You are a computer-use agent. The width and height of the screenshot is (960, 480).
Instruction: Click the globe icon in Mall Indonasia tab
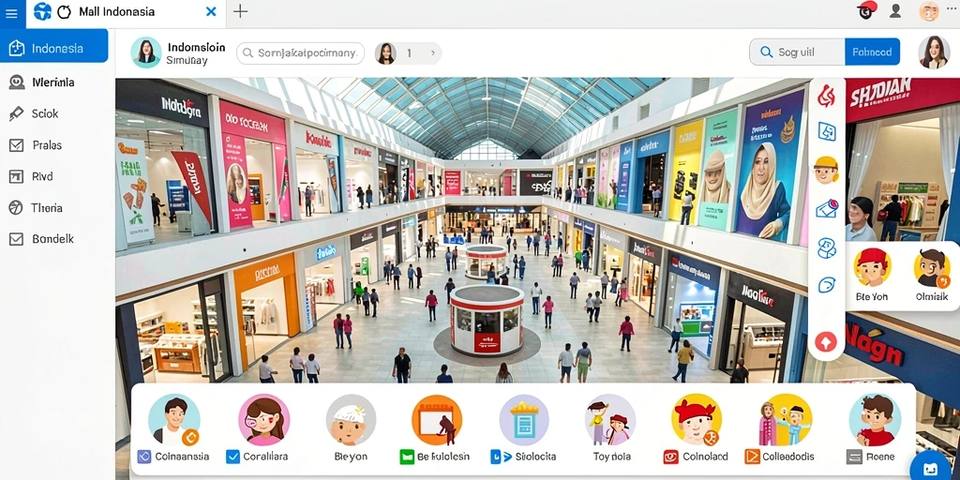pos(42,11)
